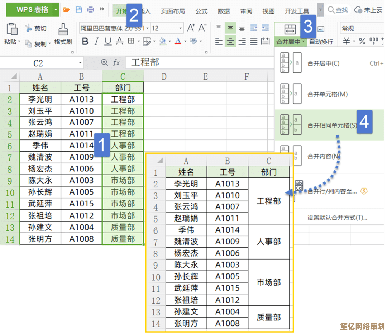The width and height of the screenshot is (387, 333).
Task: Click the percent style icon
Action: [x=362, y=42]
